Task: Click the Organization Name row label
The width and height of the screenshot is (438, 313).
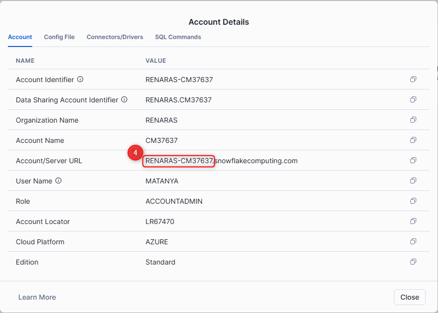Action: [47, 120]
